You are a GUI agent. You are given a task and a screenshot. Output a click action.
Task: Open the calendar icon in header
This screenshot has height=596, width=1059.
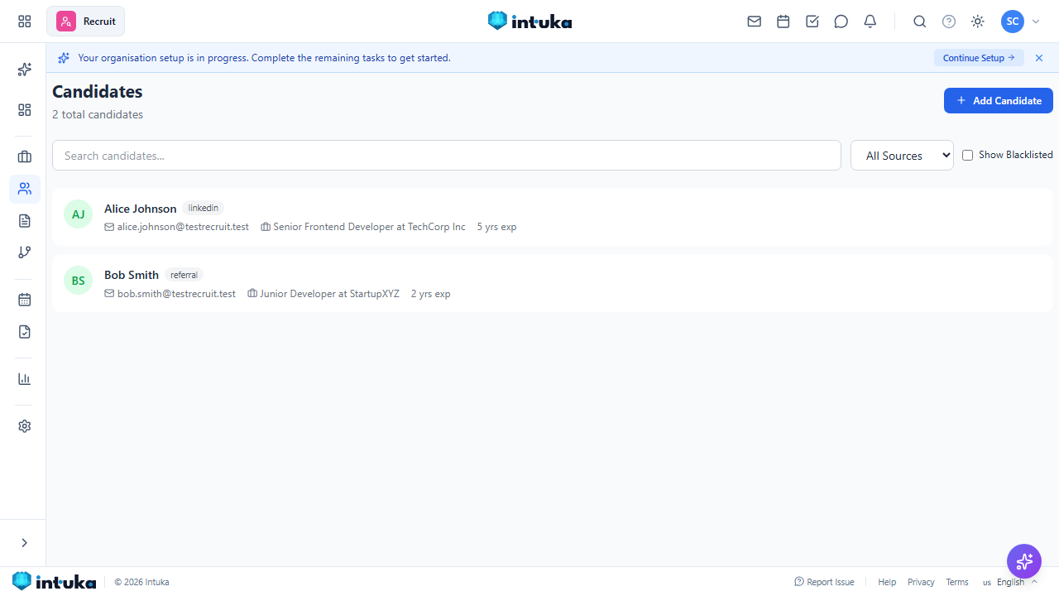[783, 22]
